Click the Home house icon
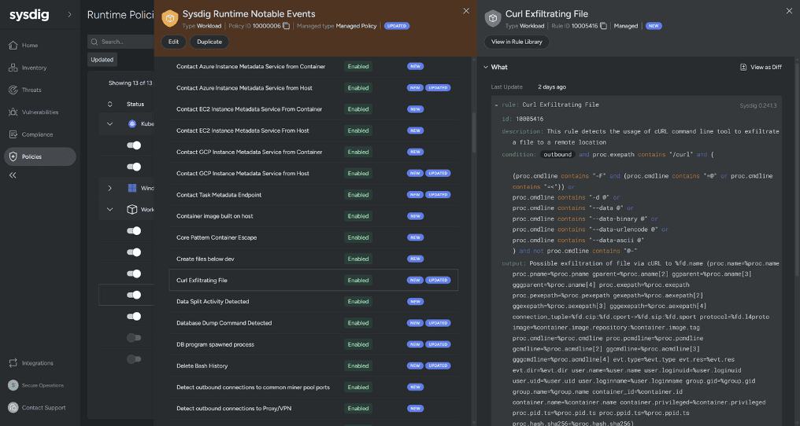This screenshot has height=426, width=800. [13, 46]
